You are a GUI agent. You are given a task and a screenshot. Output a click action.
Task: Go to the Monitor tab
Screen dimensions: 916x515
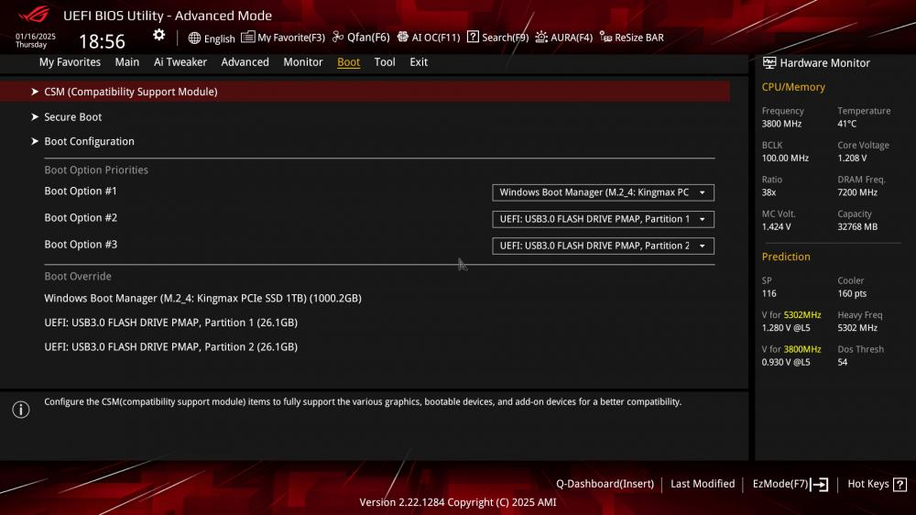302,62
